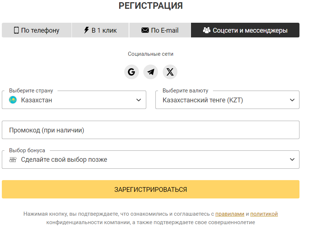
Task: Click the Kazakhstan flag icon
Action: 13,100
